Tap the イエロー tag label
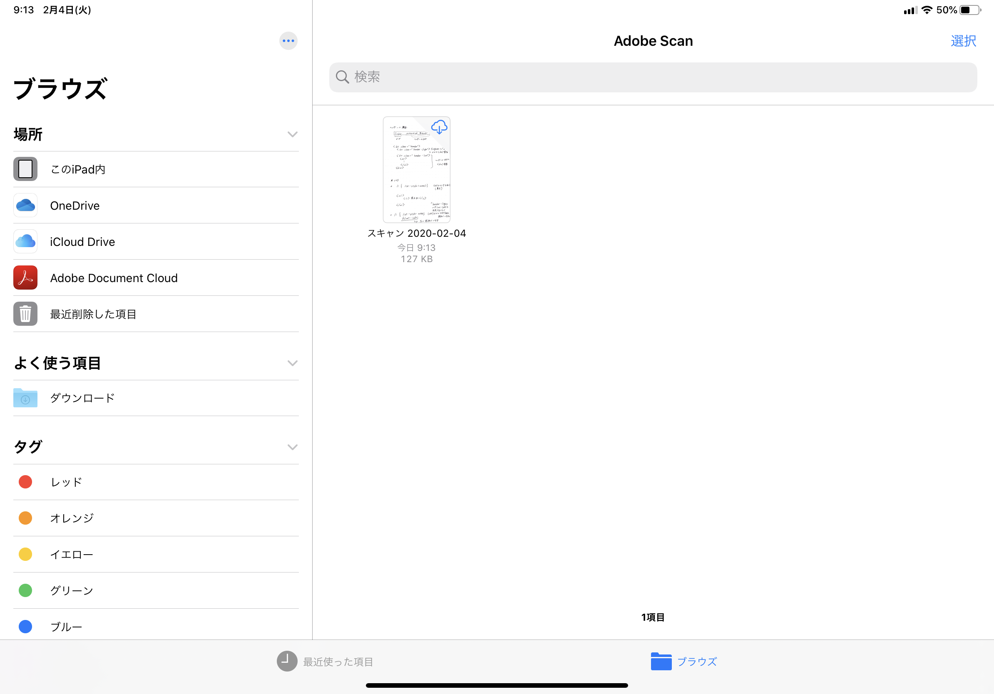The height and width of the screenshot is (694, 994). click(x=72, y=555)
